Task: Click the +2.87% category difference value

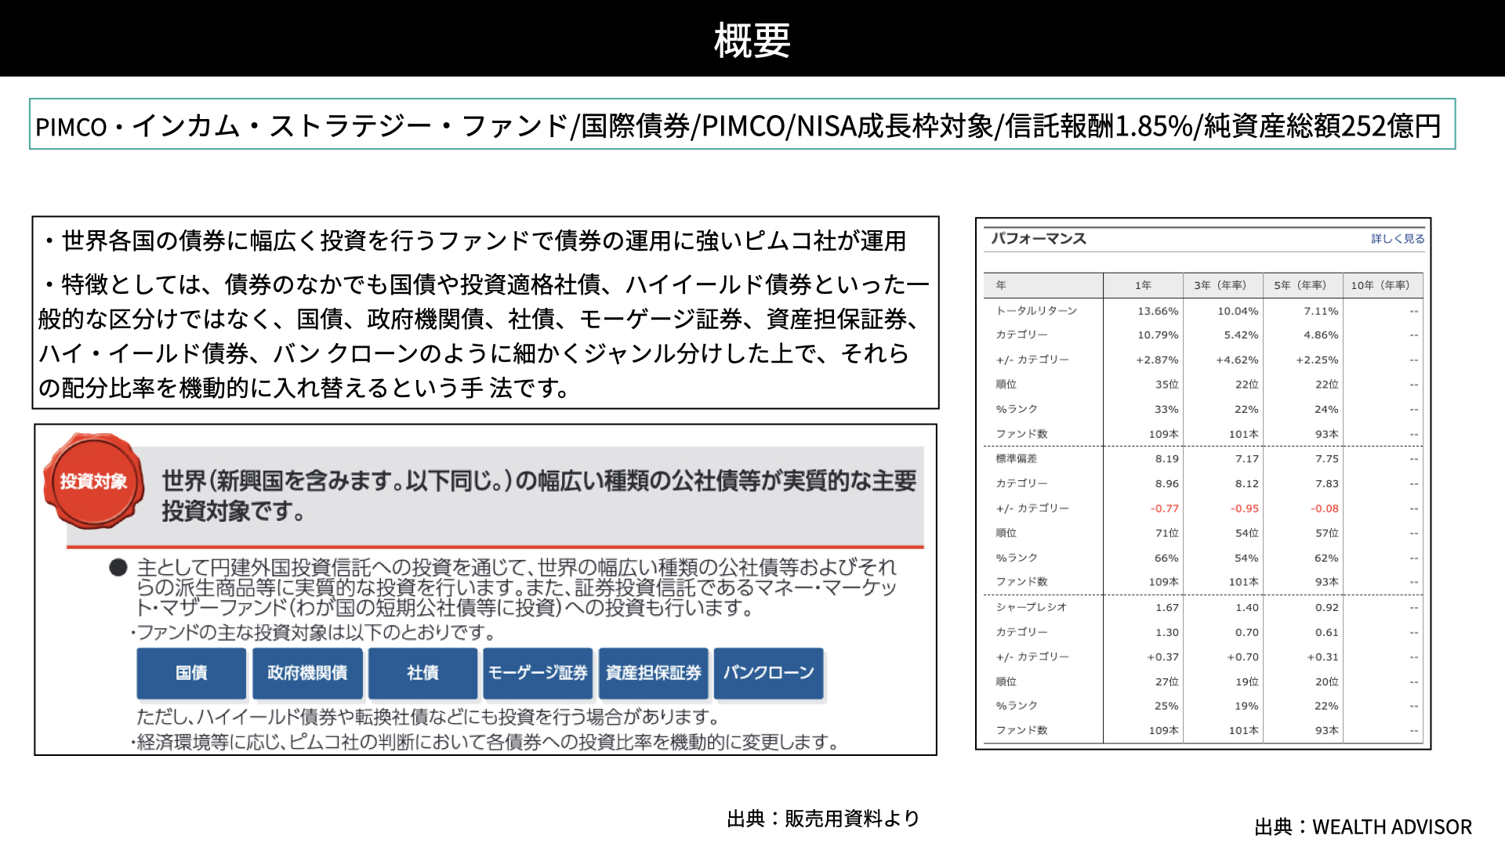Action: 1157,360
